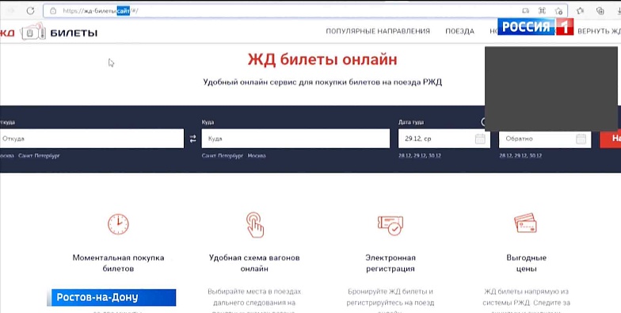621x313 pixels.
Task: Reload the page with the refresh icon
Action: (30, 11)
